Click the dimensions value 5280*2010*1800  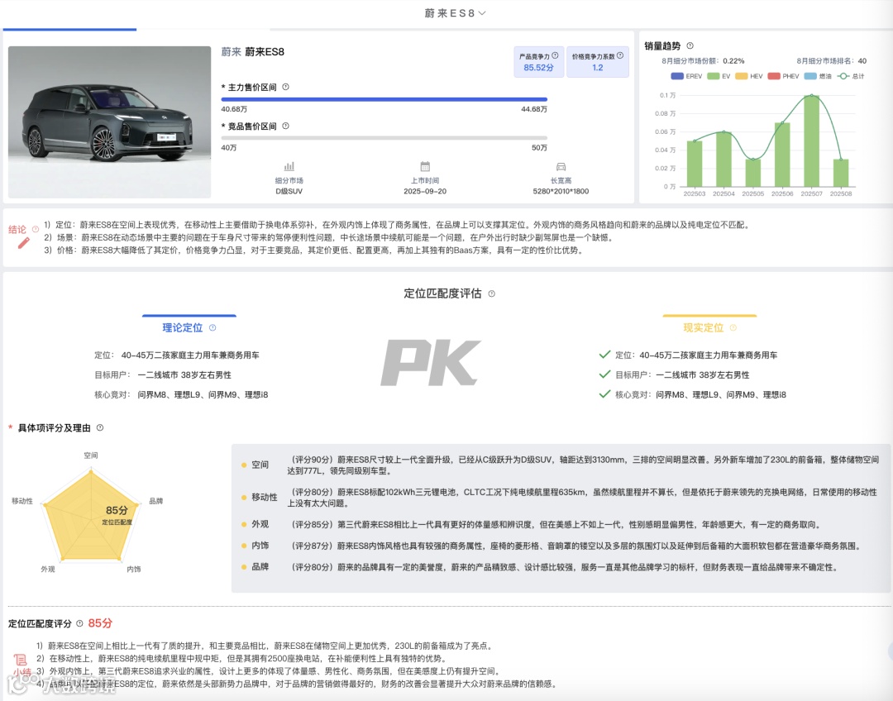point(561,191)
